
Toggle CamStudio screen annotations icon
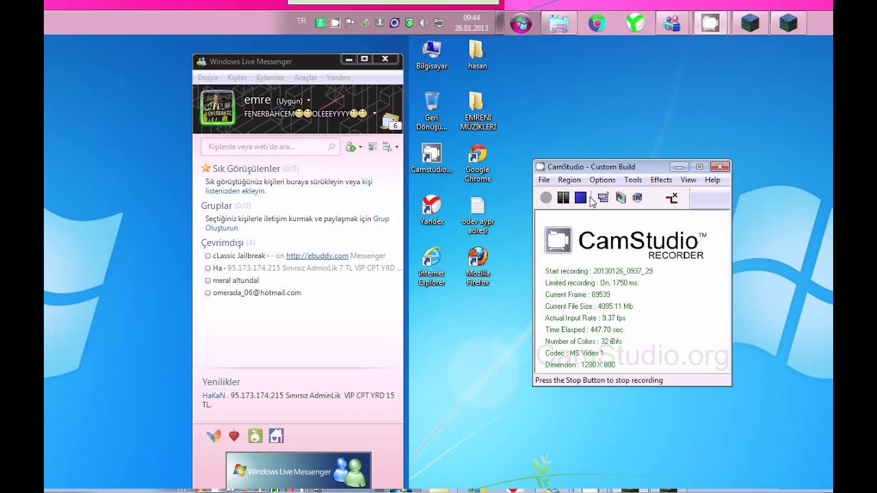(603, 198)
